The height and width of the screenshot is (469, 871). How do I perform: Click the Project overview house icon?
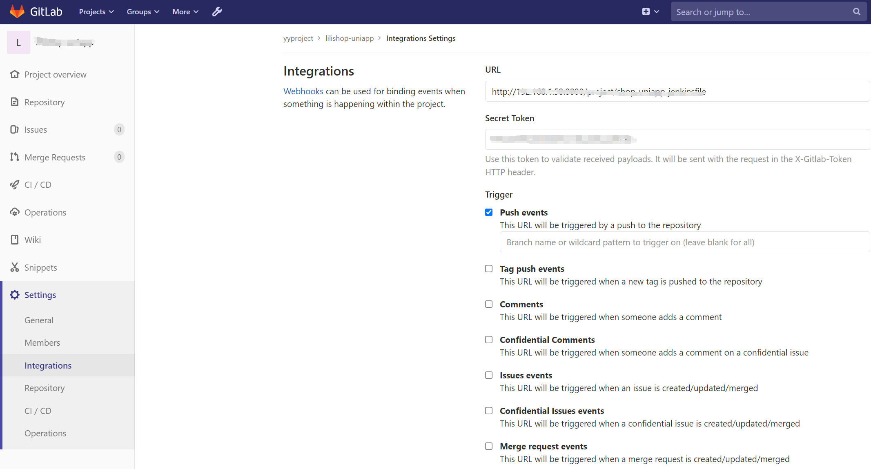click(15, 74)
